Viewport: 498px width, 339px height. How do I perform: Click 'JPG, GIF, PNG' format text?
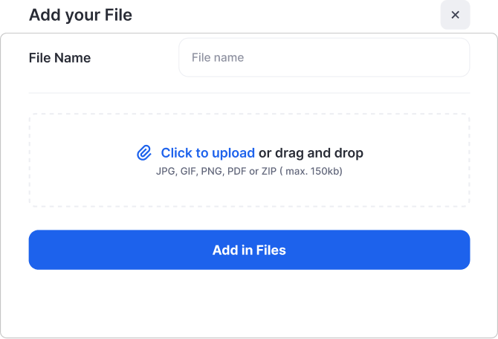189,171
